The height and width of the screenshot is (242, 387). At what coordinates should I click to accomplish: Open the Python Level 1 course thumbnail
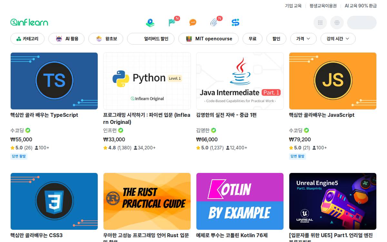coord(147,81)
